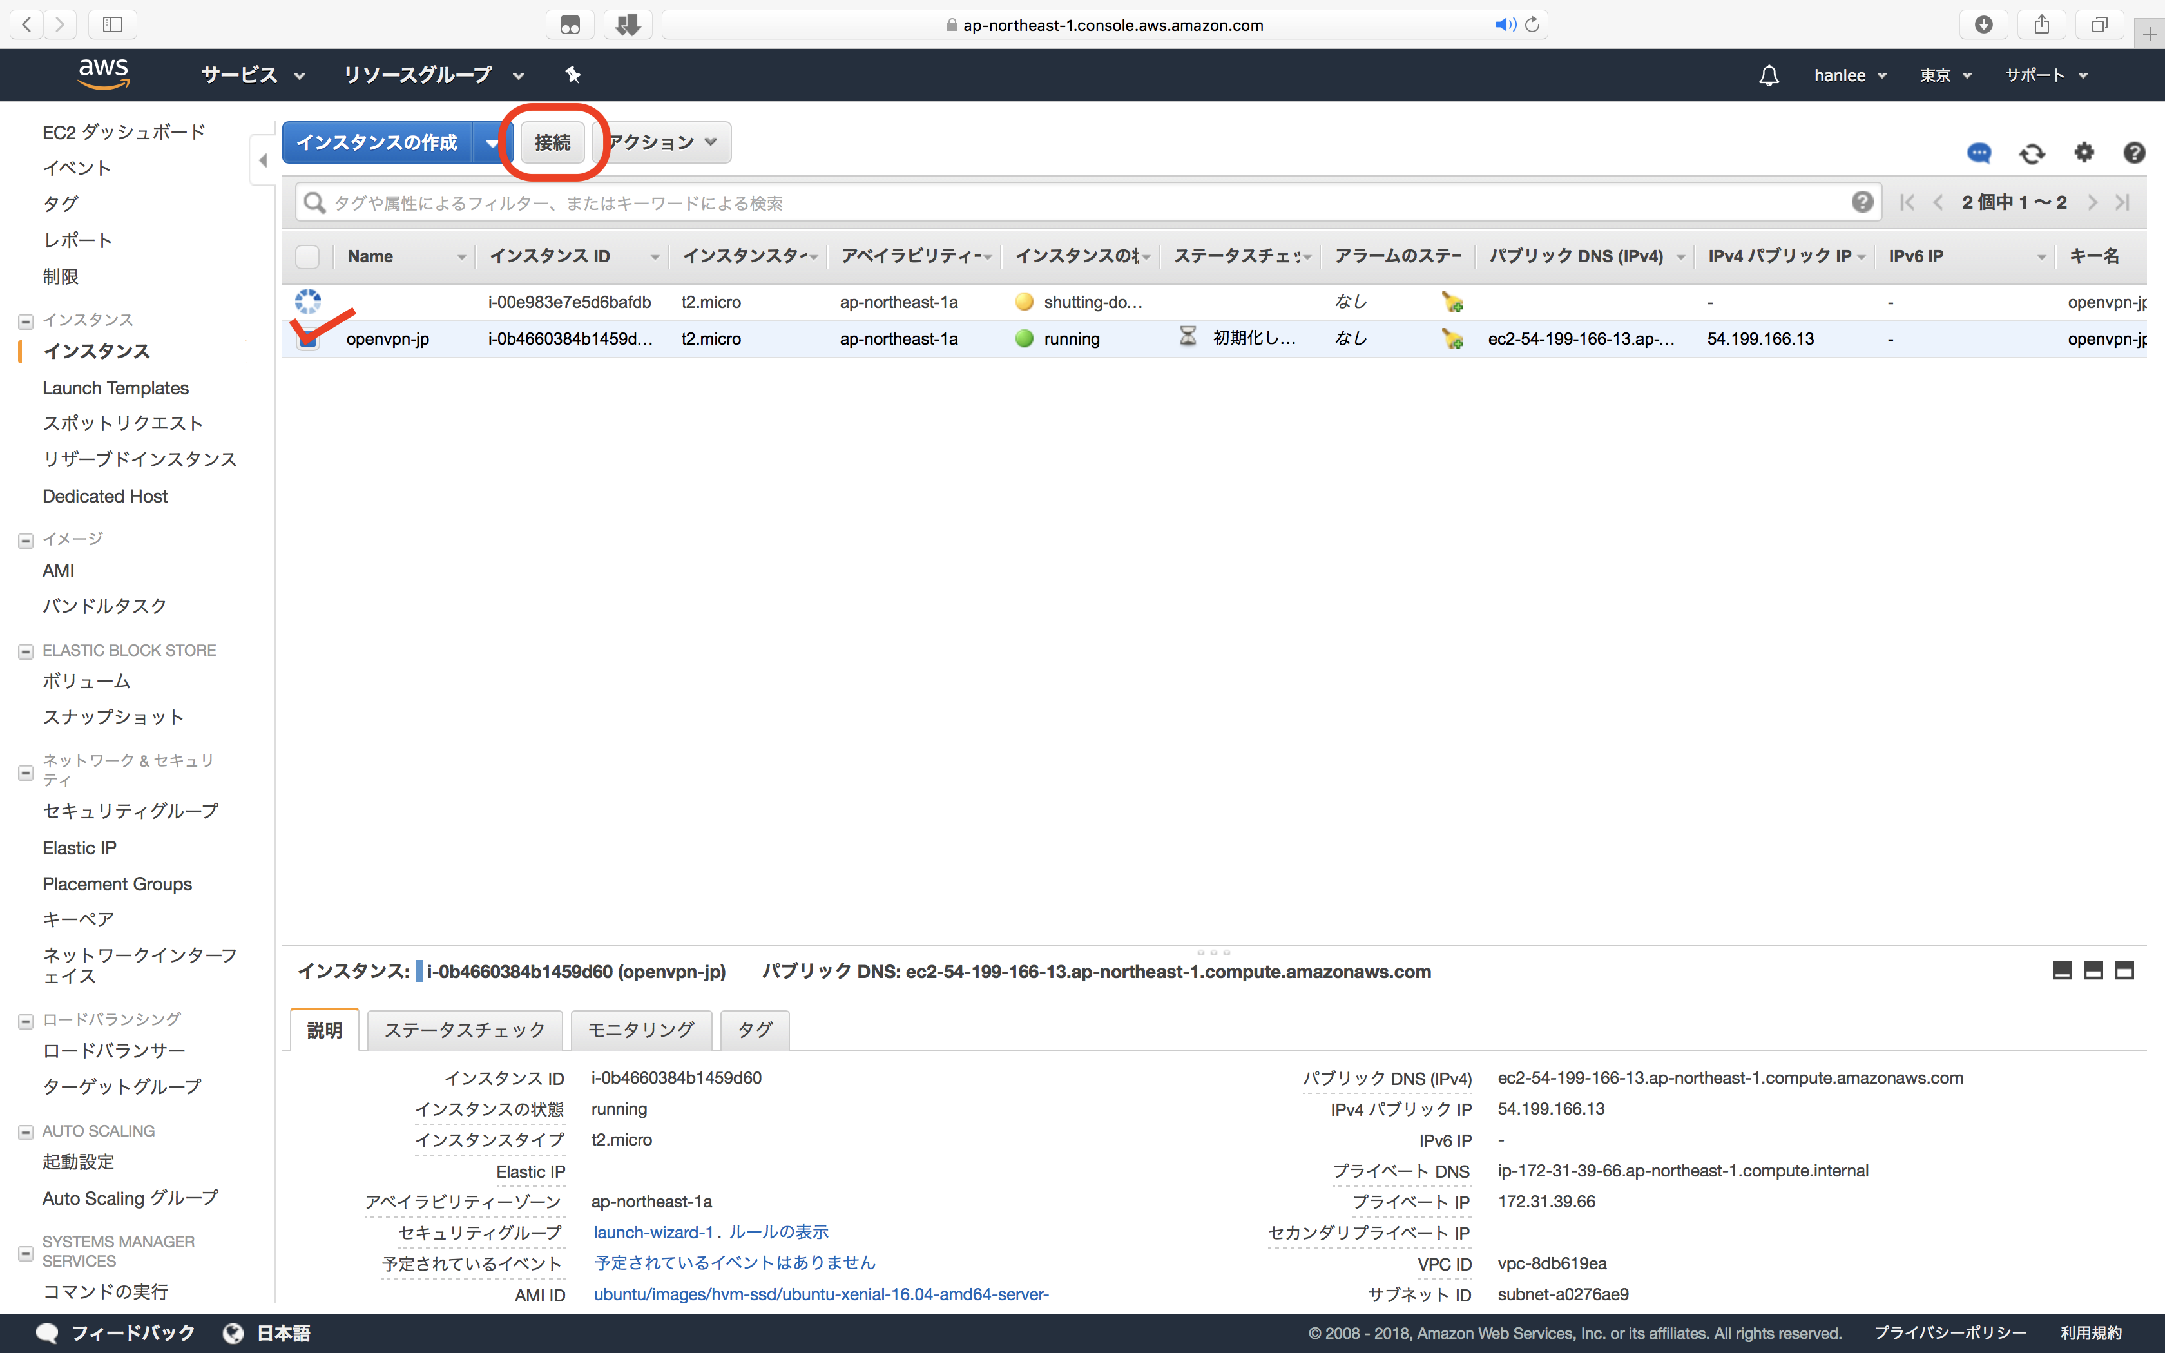2165x1353 pixels.
Task: Open the プライバシーポリシー link
Action: [1949, 1333]
